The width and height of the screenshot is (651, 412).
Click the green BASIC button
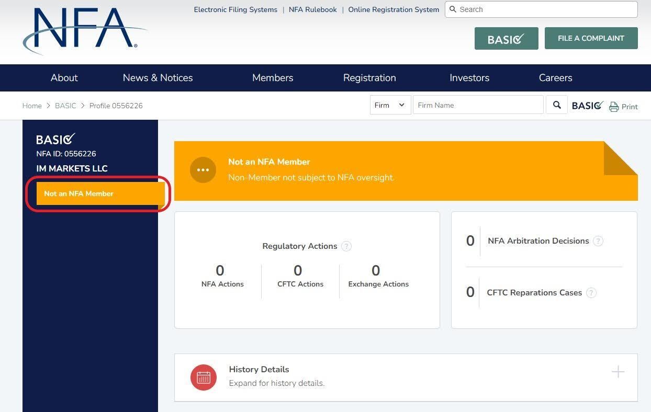(507, 39)
